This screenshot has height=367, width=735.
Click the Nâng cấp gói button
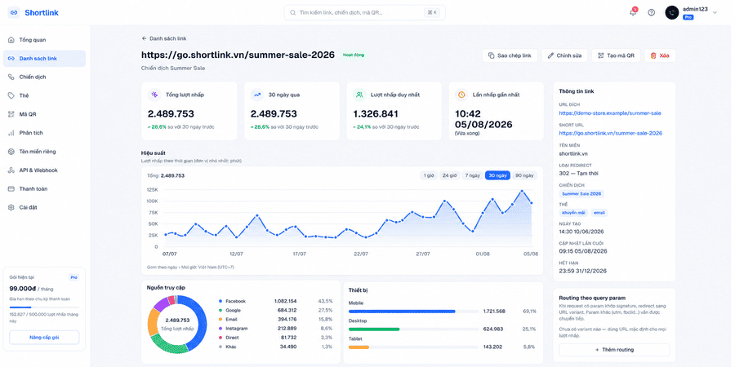[x=44, y=337]
